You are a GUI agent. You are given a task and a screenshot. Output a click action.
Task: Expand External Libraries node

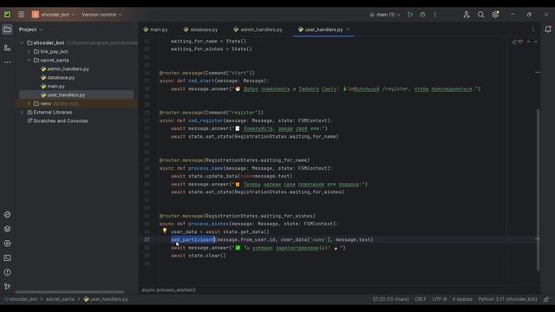click(x=22, y=112)
